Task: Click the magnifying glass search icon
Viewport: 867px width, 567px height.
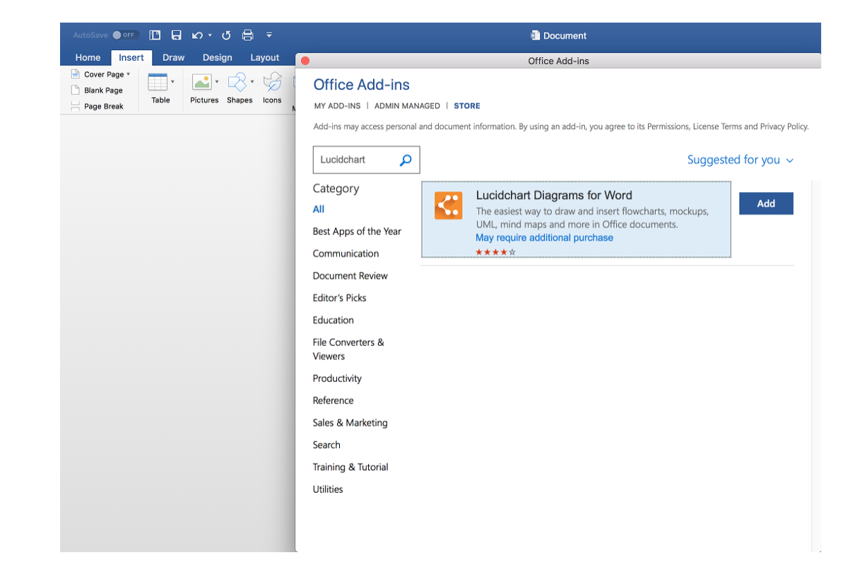Action: point(406,160)
